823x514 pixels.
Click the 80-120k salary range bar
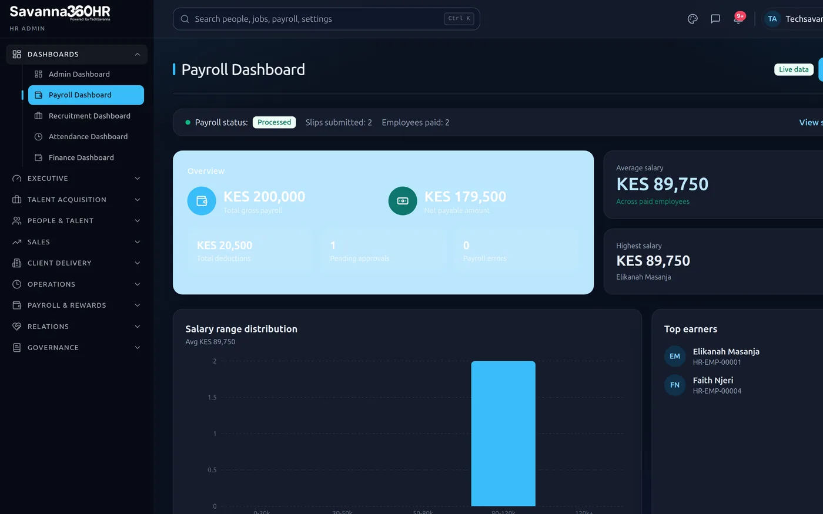[503, 434]
